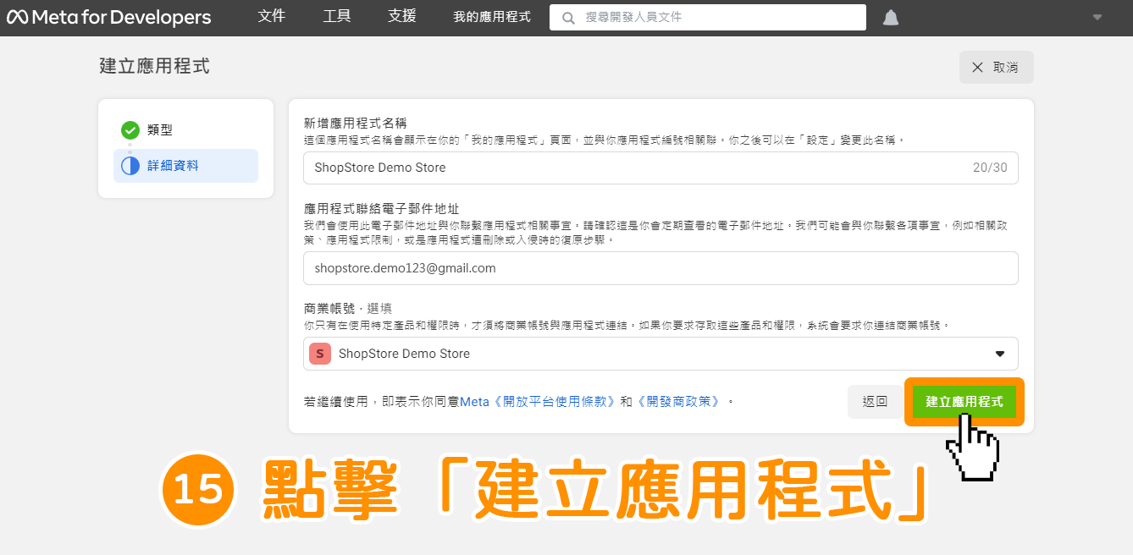Image resolution: width=1133 pixels, height=555 pixels.
Task: Click the app name field with ShopStore Demo Store
Action: point(660,168)
